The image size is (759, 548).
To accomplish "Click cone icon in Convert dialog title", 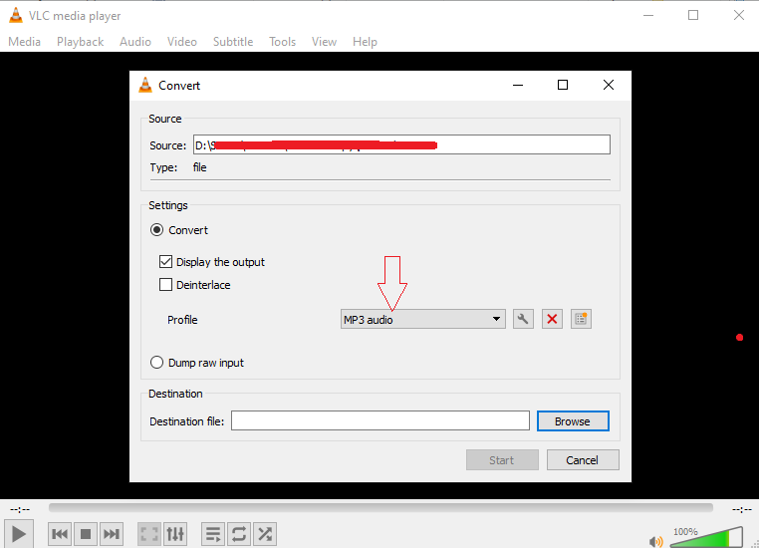I will 145,86.
